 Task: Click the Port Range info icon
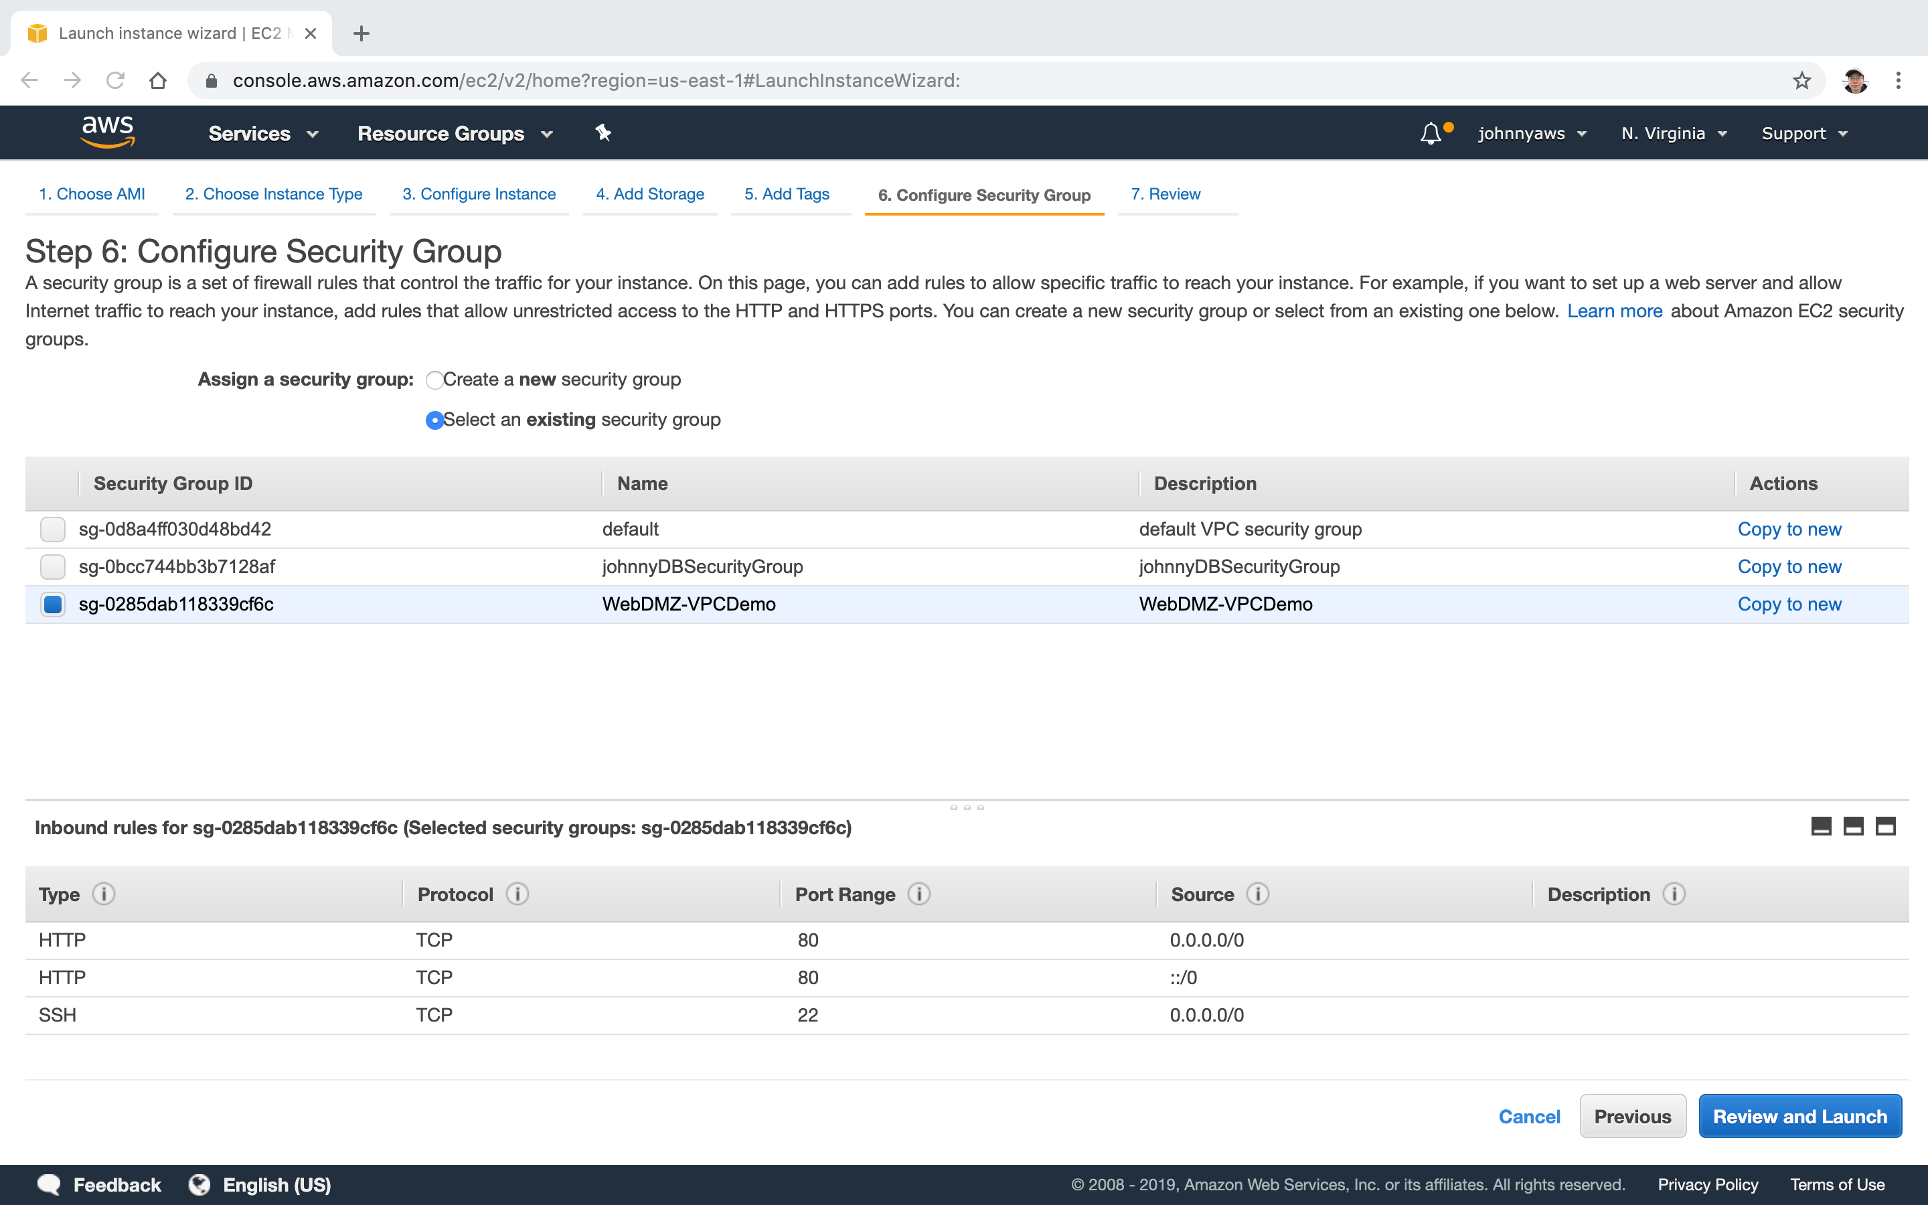tap(918, 894)
